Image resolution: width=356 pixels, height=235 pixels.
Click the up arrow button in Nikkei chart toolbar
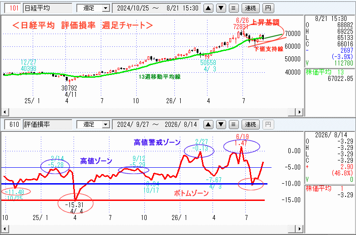coord(208,8)
